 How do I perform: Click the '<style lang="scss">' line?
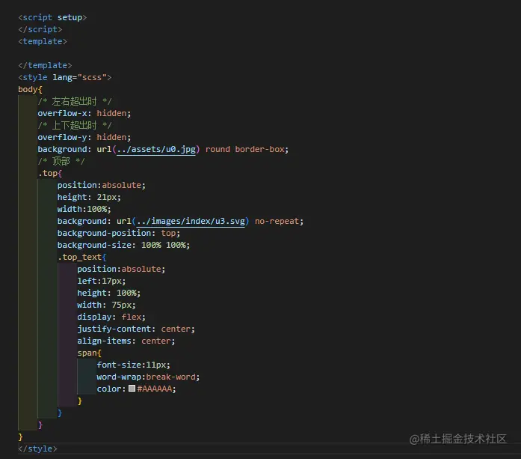(65, 77)
